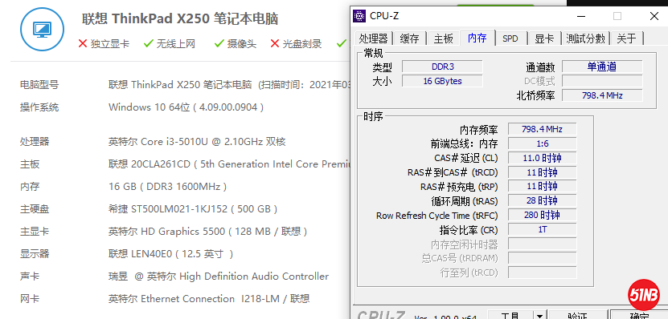This screenshot has height=319, width=668.
Task: Click the tRCD value 11 时钟
Action: pyautogui.click(x=542, y=172)
